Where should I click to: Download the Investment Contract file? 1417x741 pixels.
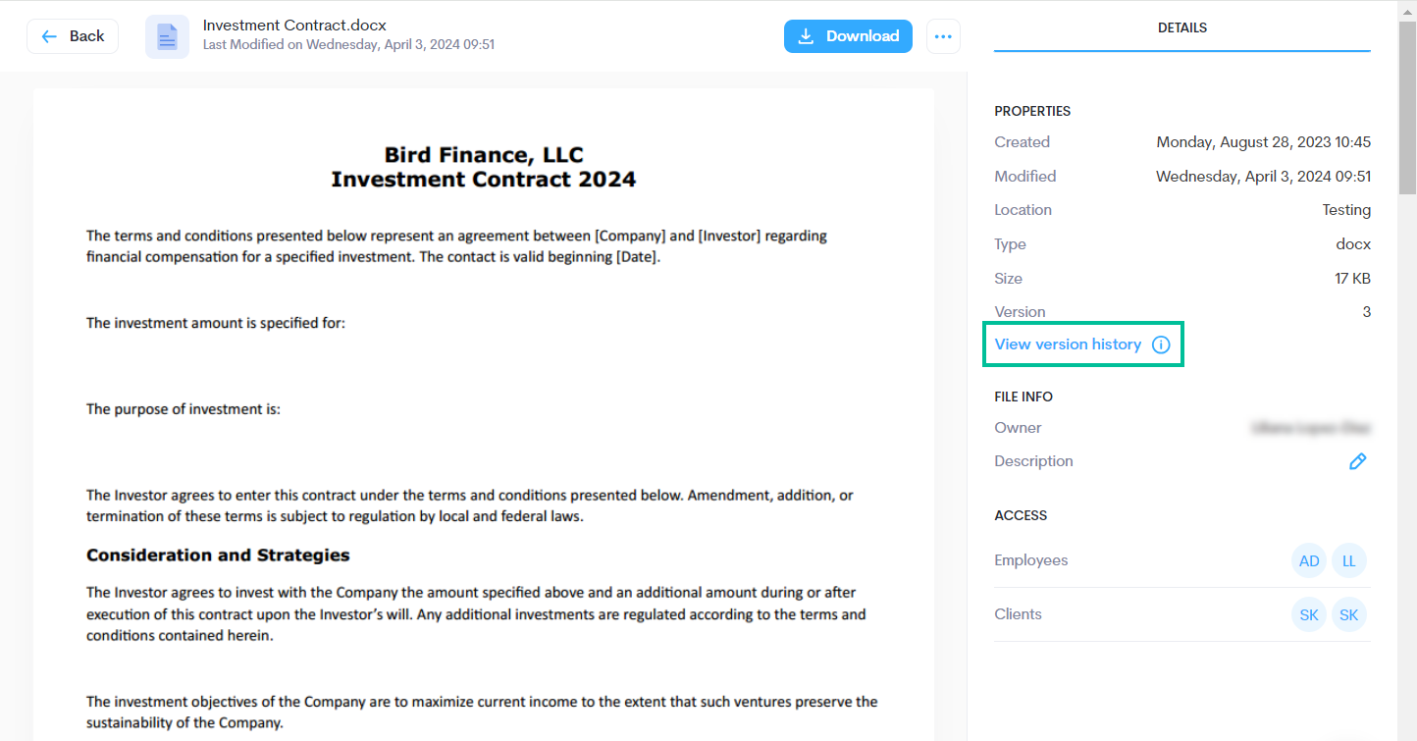click(848, 36)
